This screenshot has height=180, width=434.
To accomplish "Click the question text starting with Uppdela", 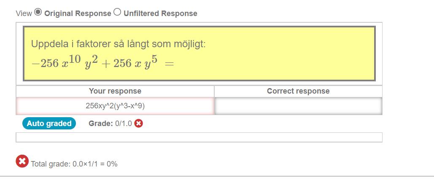I will 118,43.
